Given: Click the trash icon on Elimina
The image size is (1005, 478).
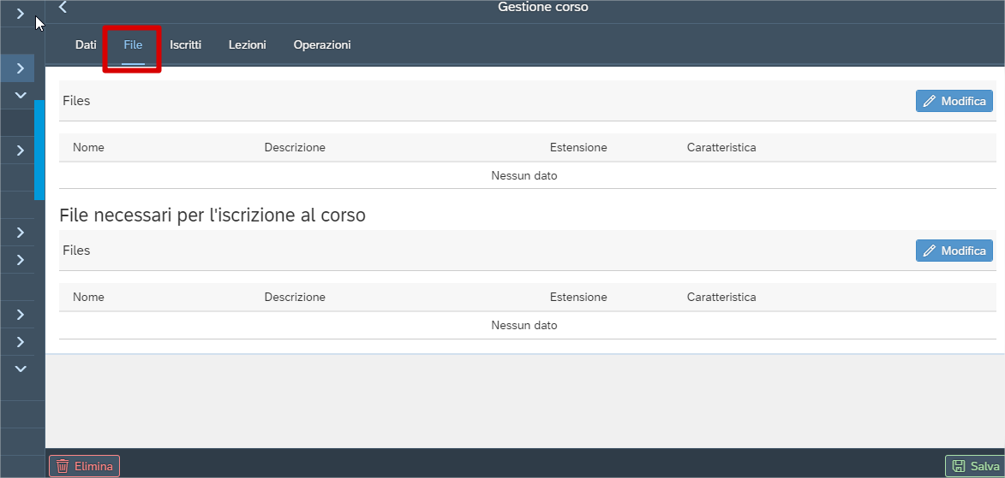Looking at the screenshot, I should click(63, 467).
